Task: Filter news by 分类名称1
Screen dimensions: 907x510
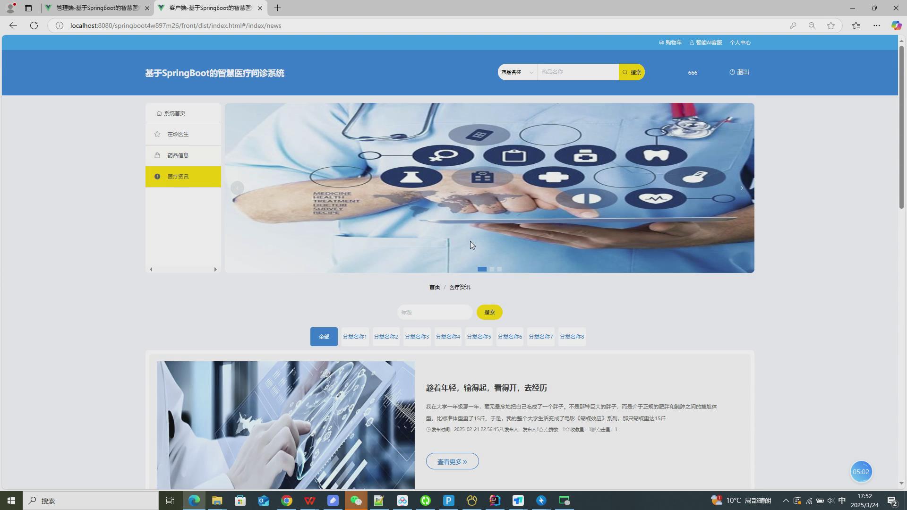Action: click(x=355, y=337)
